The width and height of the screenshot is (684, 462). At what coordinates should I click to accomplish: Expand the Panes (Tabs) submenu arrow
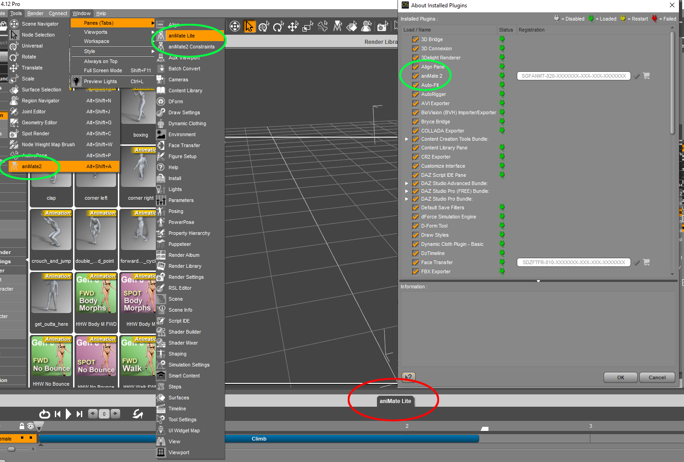coord(153,23)
